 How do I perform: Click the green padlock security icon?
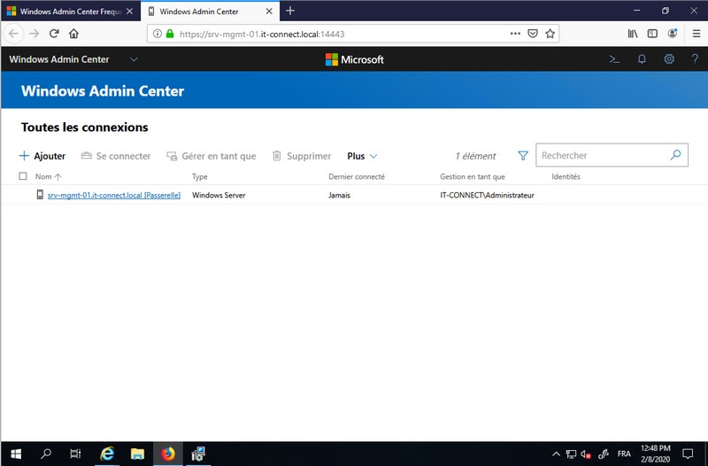[x=170, y=34]
